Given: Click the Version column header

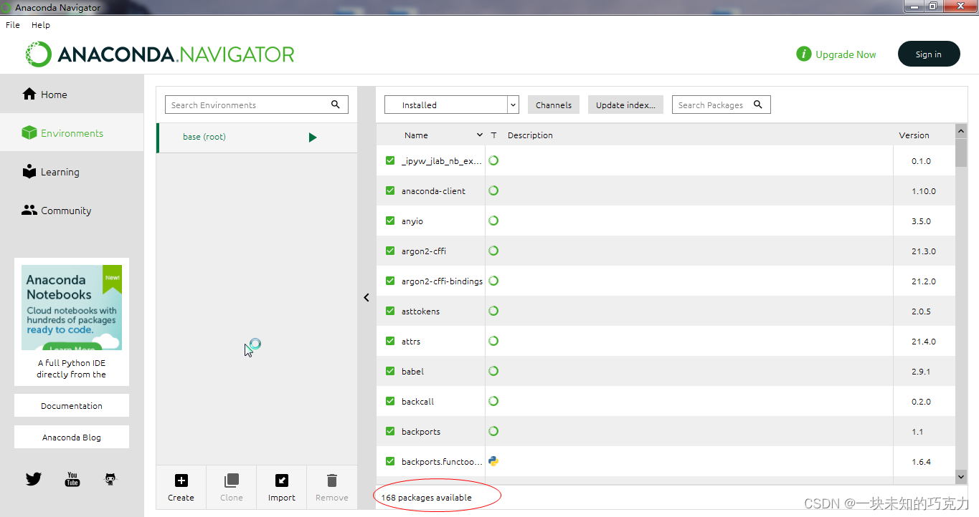Looking at the screenshot, I should [x=914, y=135].
